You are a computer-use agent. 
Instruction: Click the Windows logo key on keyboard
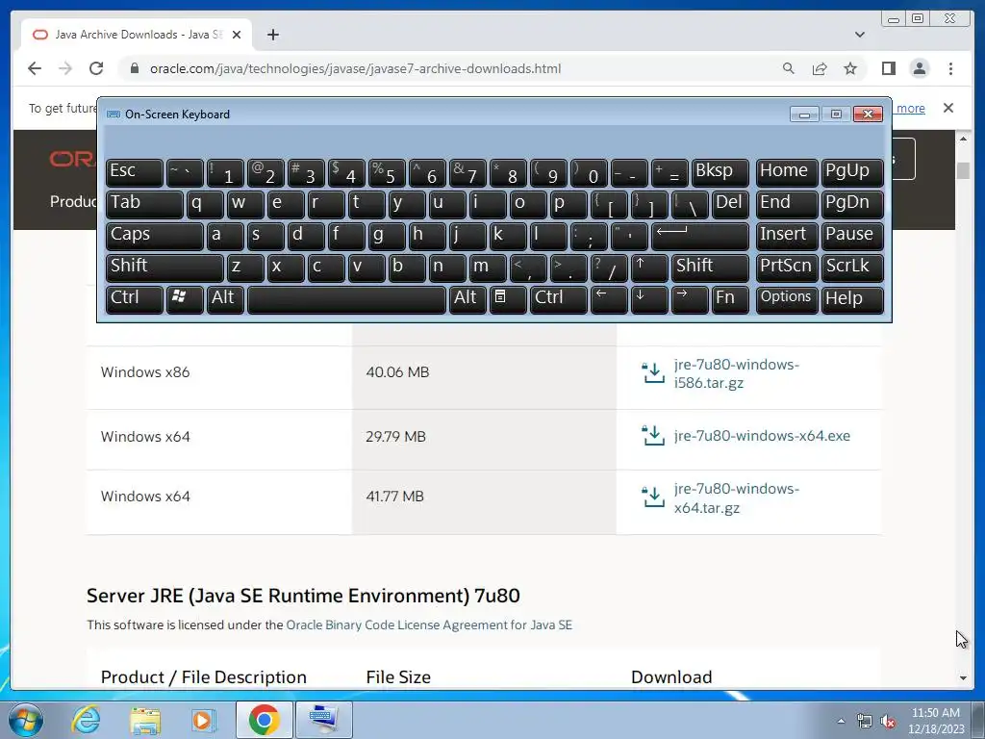pos(185,299)
